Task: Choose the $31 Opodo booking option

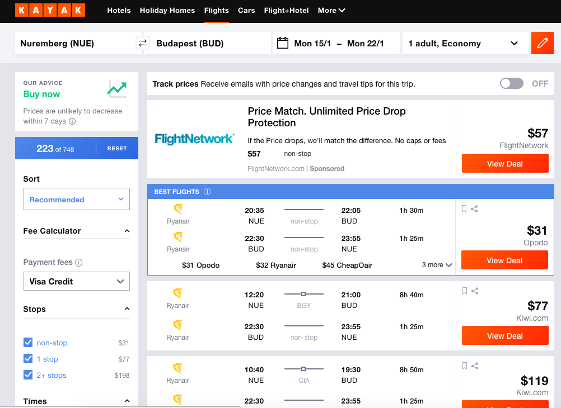Action: click(200, 265)
